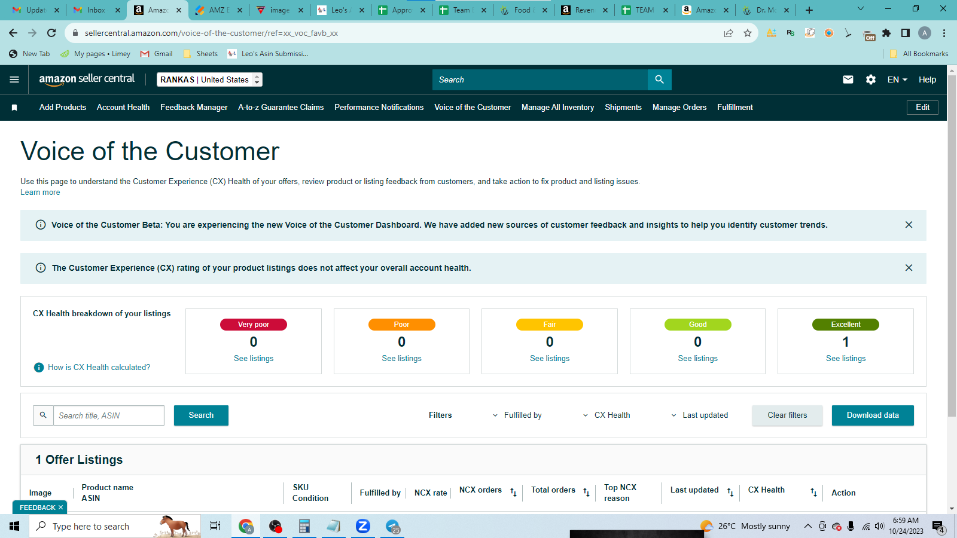
Task: Show hidden system tray icons
Action: 807,526
